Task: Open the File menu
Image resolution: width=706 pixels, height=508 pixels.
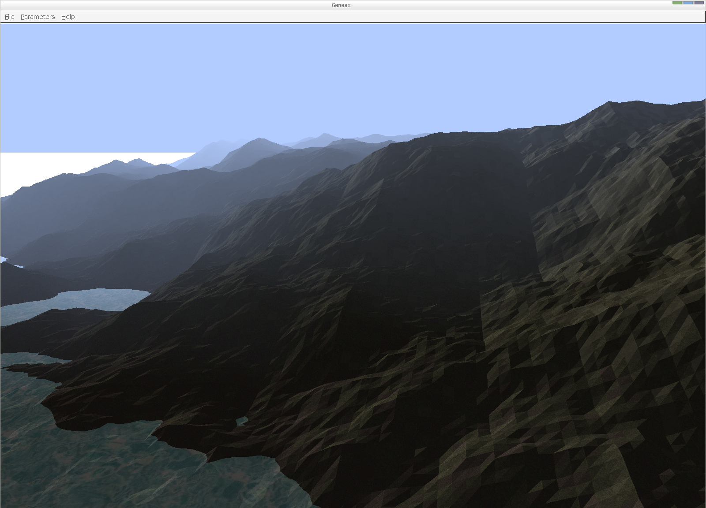Action: [9, 17]
